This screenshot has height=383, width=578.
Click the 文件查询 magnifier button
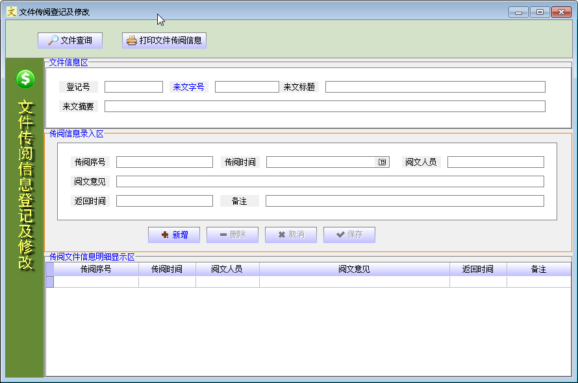(70, 40)
